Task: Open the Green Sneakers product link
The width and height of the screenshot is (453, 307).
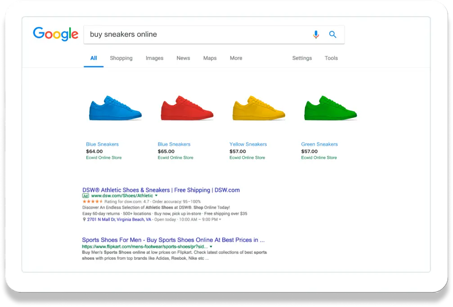Action: [x=319, y=144]
